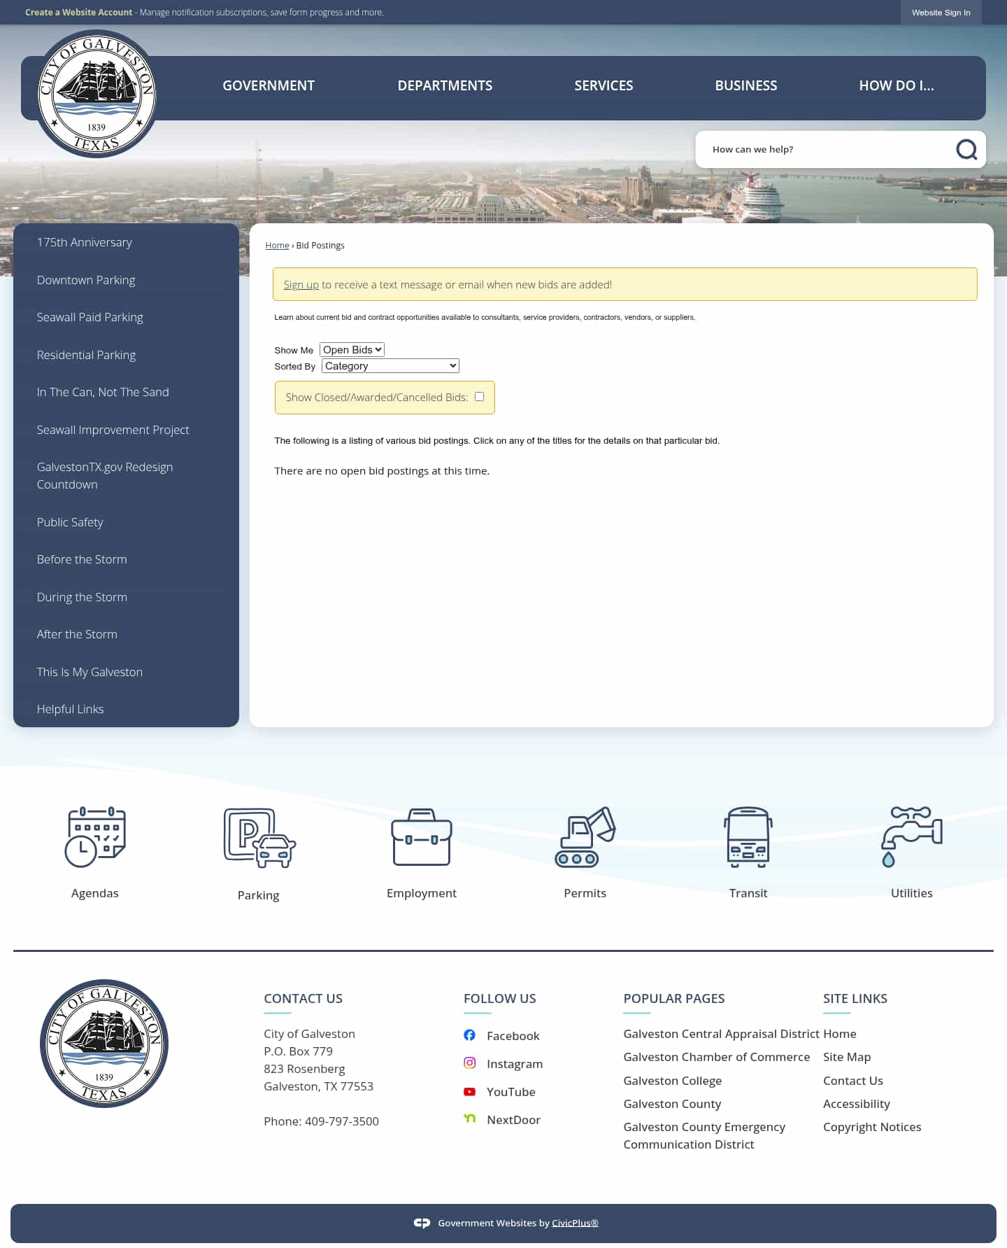This screenshot has height=1248, width=1007.
Task: Click the footer City of Galveston seal
Action: pyautogui.click(x=104, y=1043)
